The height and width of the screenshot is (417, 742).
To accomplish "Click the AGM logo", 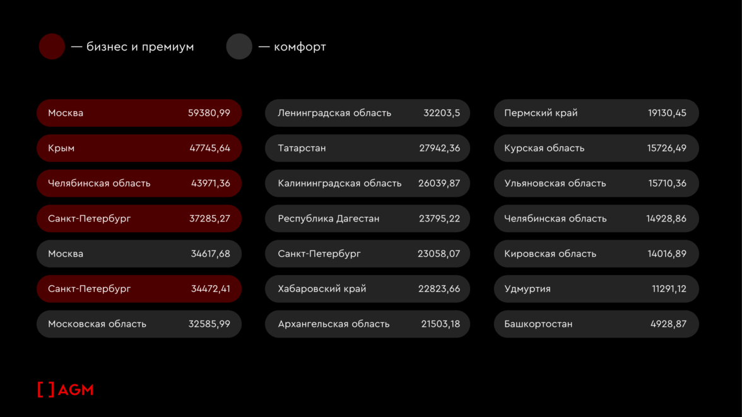I will [x=65, y=390].
